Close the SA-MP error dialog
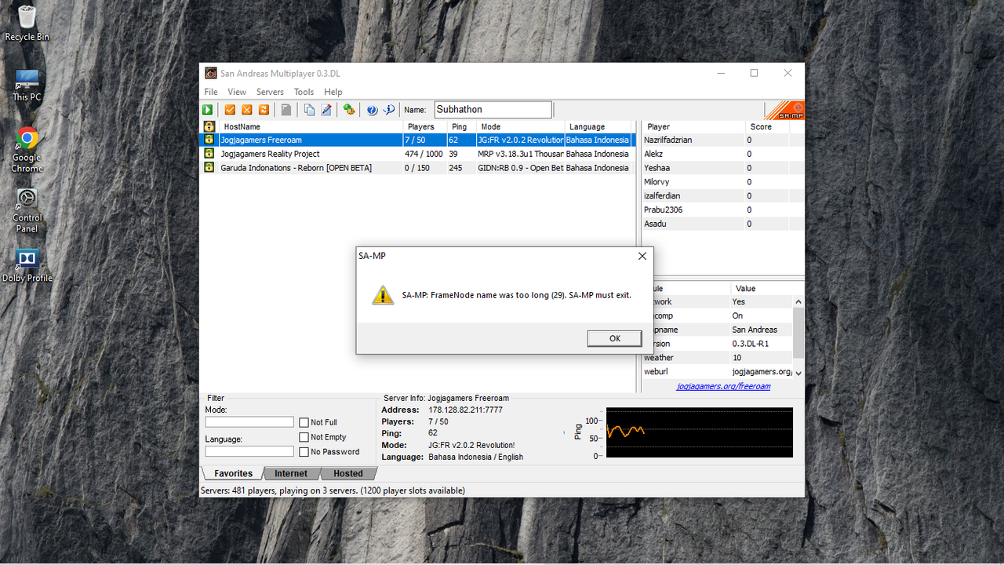The image size is (1004, 565). [642, 256]
